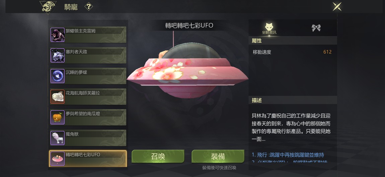Select the 審判者天啟 mount icon
Viewport: 385px width, 177px height.
coord(58,55)
